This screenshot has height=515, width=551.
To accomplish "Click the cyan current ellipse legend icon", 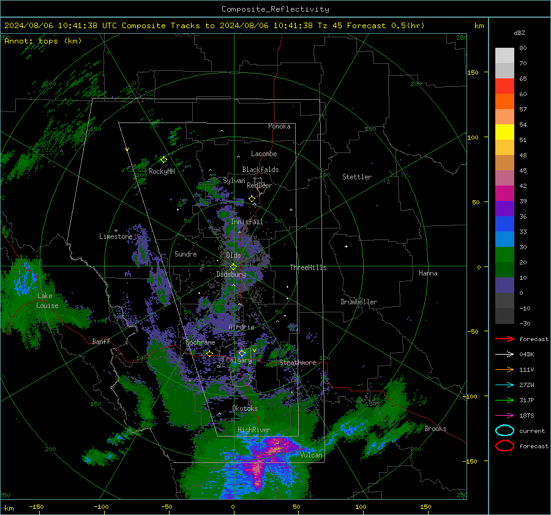I will [504, 430].
